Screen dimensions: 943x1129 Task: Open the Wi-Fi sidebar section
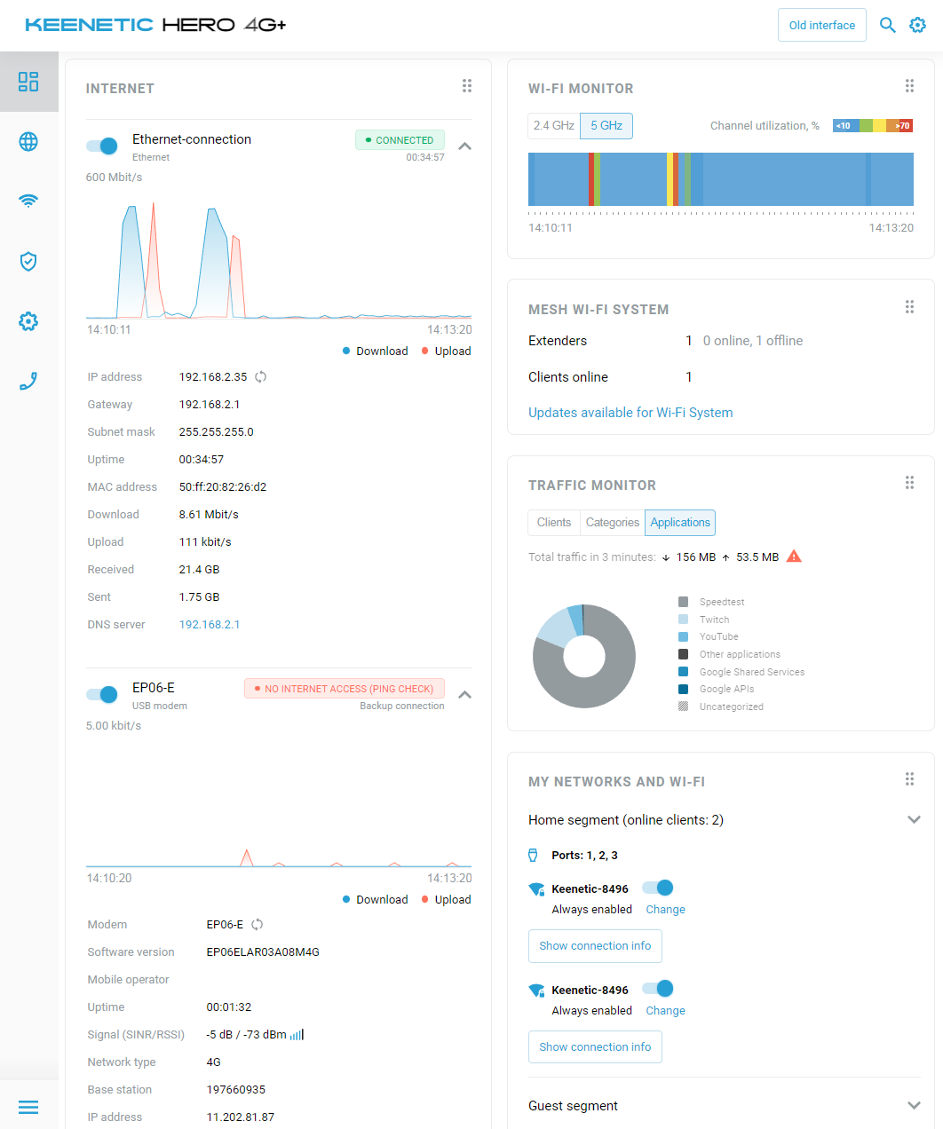pos(28,201)
